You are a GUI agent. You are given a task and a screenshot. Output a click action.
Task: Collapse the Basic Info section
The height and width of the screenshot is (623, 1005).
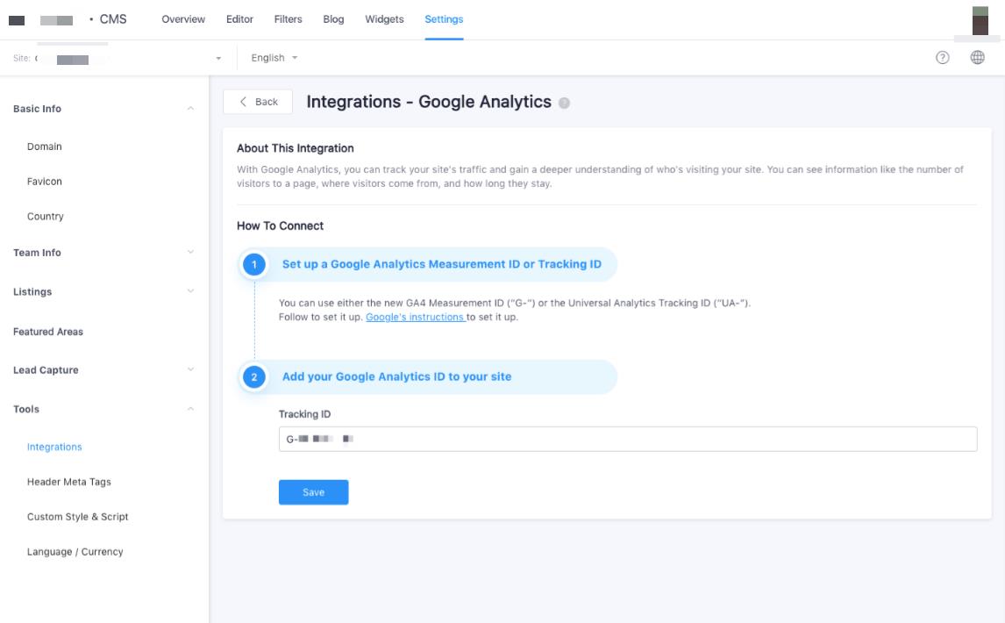point(103,109)
